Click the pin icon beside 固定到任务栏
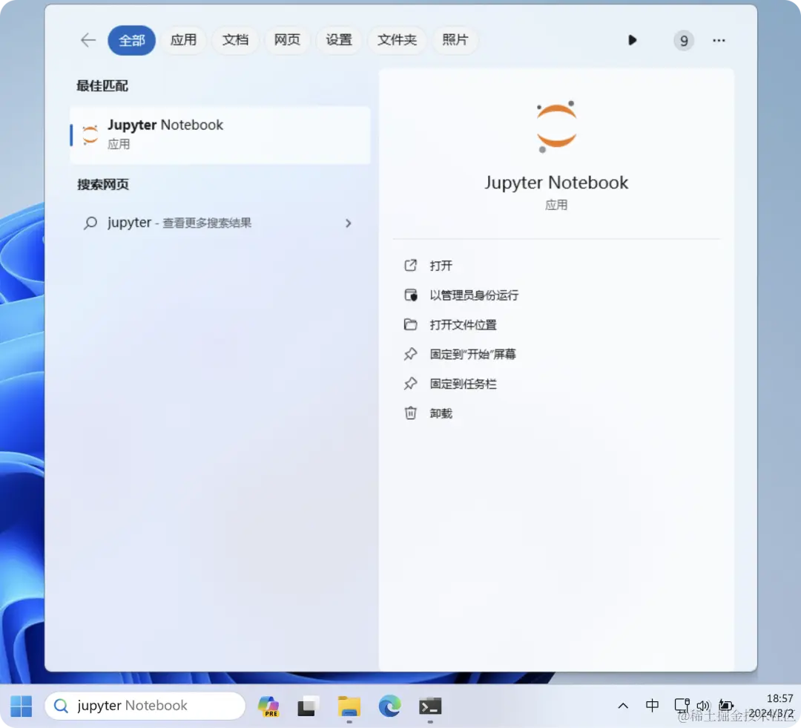 pyautogui.click(x=411, y=384)
